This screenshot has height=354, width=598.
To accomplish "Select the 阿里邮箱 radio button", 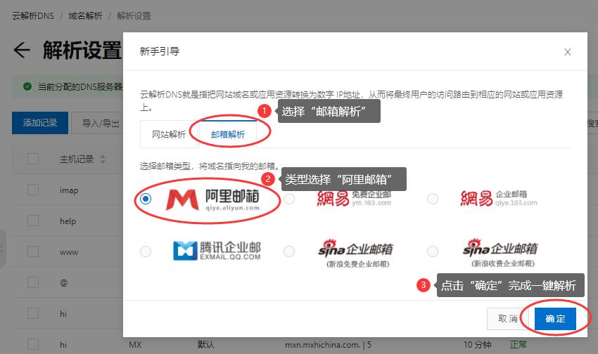I will point(146,199).
